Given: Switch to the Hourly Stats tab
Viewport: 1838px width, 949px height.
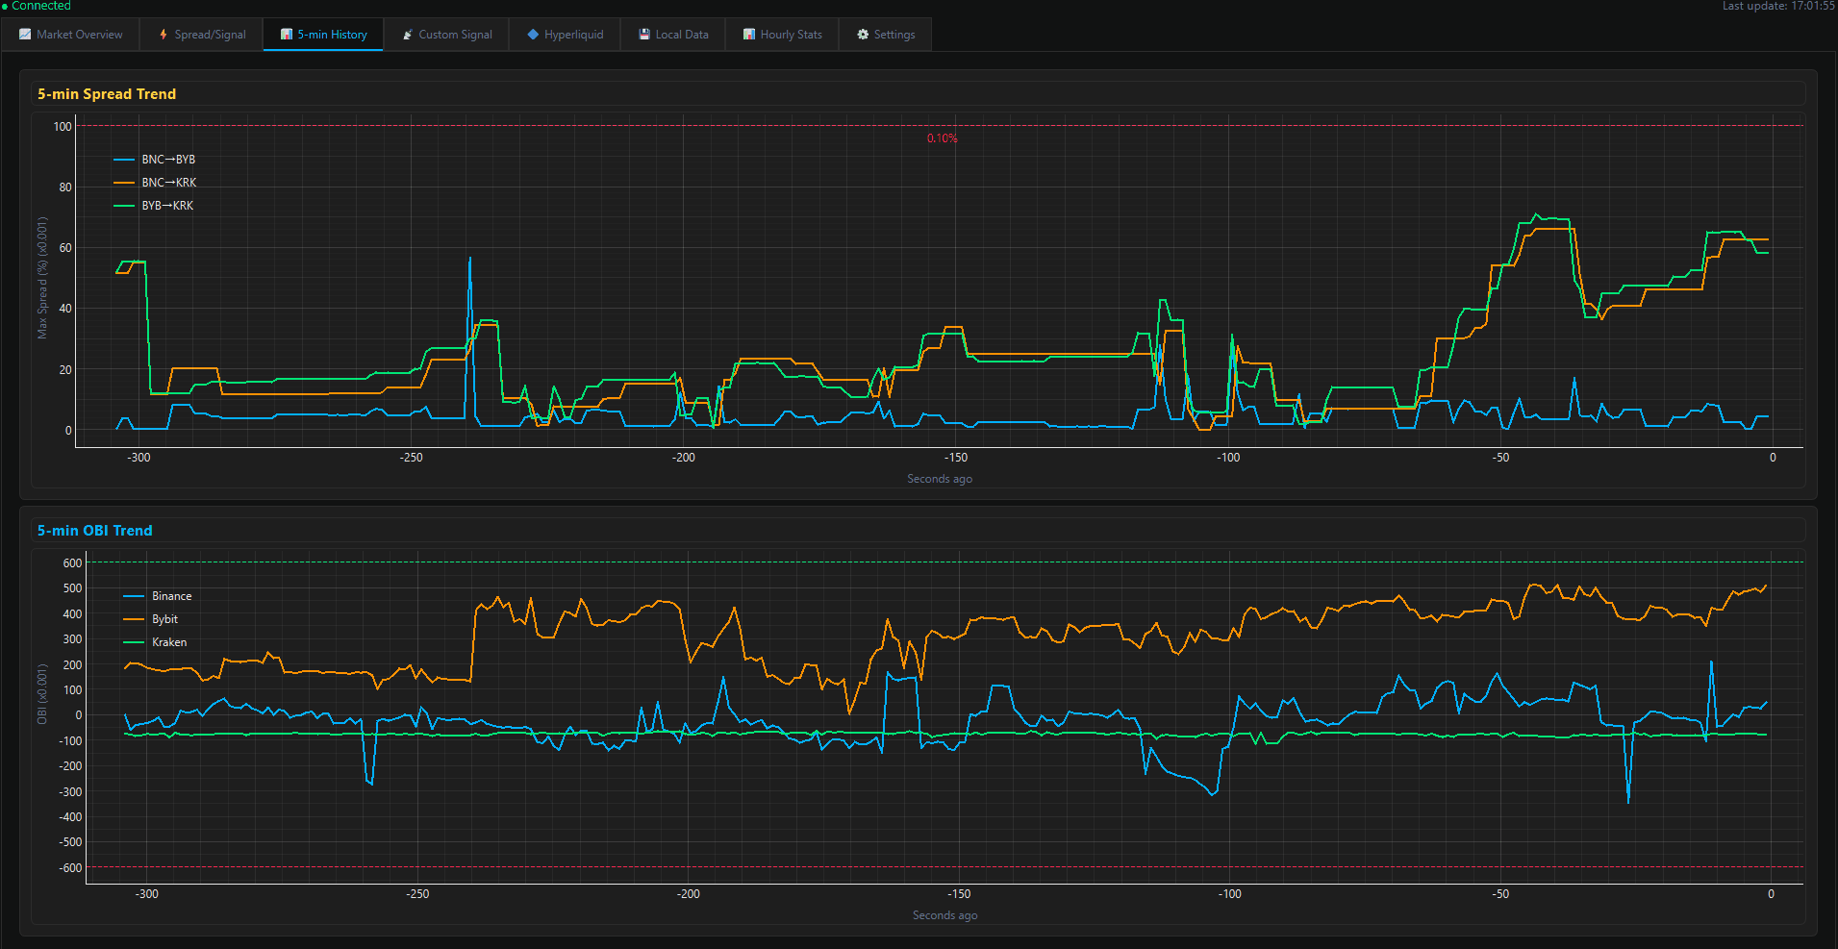Looking at the screenshot, I should pyautogui.click(x=782, y=35).
